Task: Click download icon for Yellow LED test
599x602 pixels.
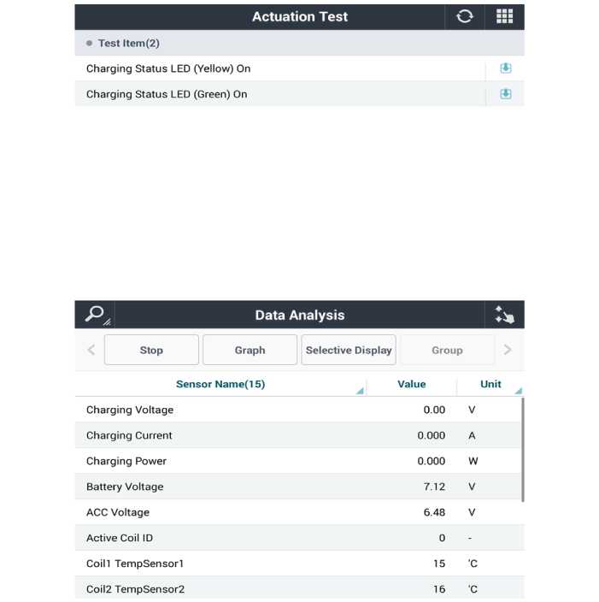Action: coord(505,68)
